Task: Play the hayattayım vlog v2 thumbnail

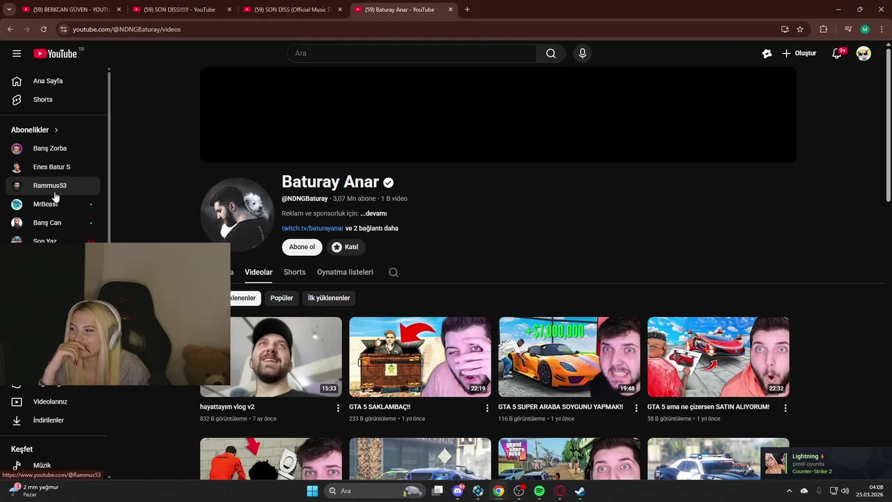Action: (x=286, y=357)
